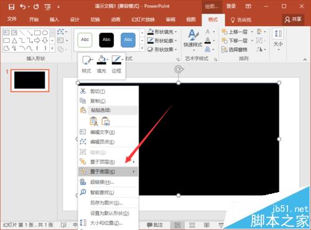This screenshot has width=311, height=230.
Task: Click the Align objects icon
Action: tap(259, 32)
